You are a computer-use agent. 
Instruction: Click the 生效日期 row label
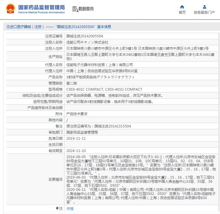(x=55, y=144)
